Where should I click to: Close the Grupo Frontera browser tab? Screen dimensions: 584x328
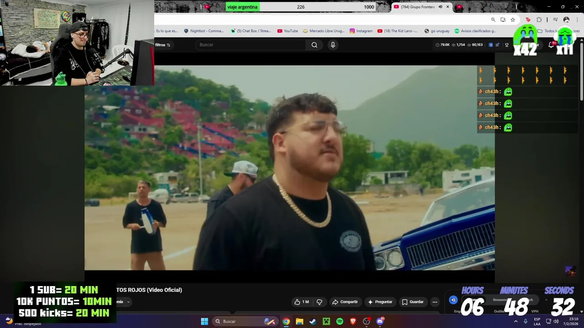[x=448, y=7]
